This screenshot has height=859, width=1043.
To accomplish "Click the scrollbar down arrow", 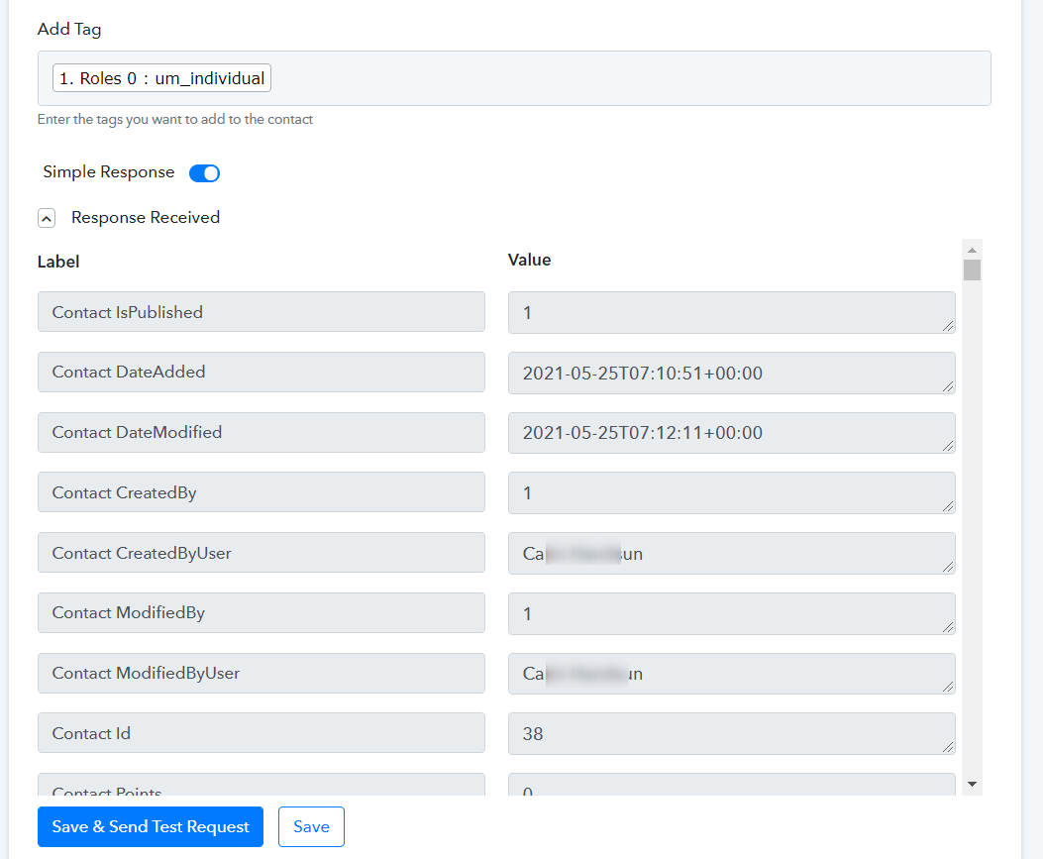I will (x=972, y=785).
